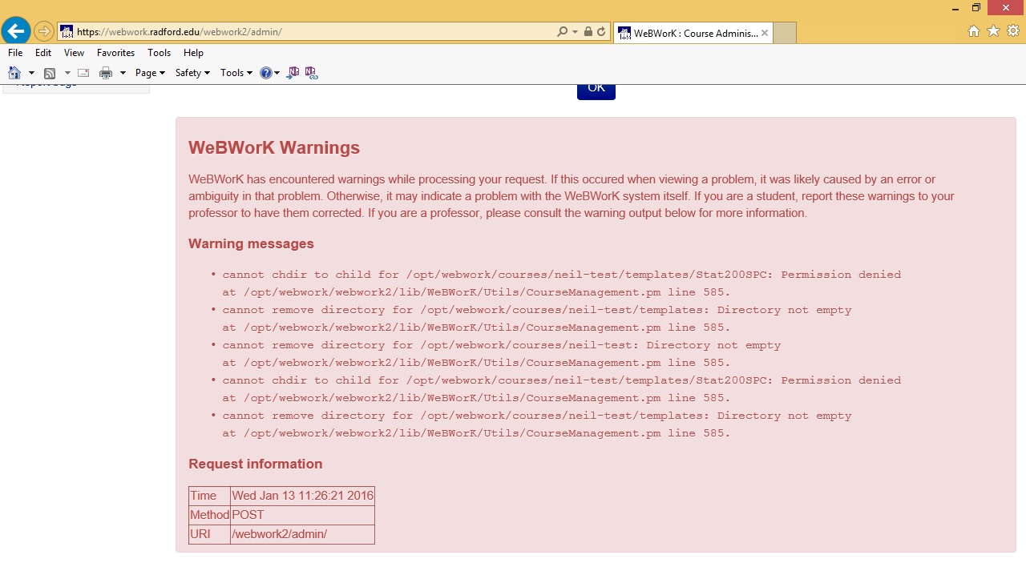
Task: Open the Tools gear icon
Action: 1013,31
